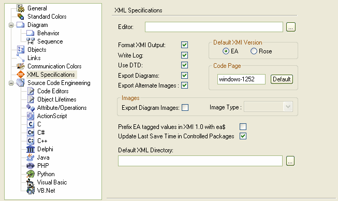Disable the Use DTD checkbox
This screenshot has height=201, width=338.
[184, 65]
